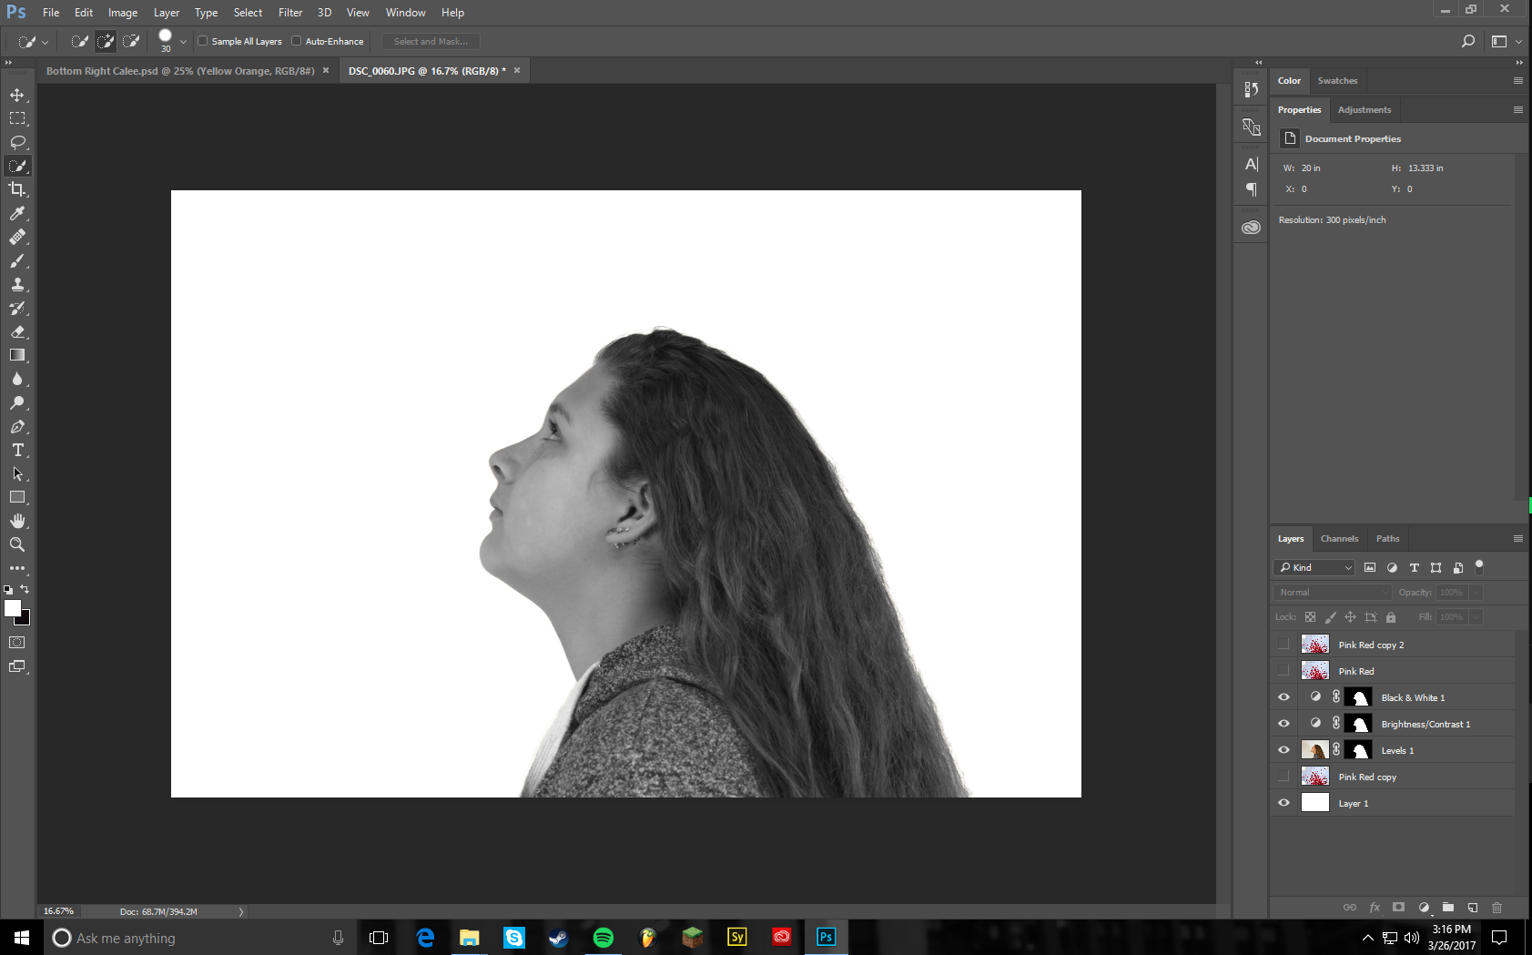Open the layer Kind filter dropdown

(1314, 567)
